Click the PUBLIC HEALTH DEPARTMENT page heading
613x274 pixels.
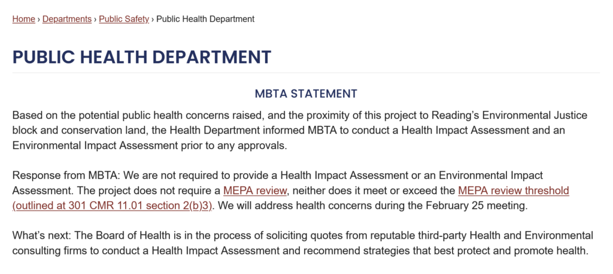click(141, 57)
